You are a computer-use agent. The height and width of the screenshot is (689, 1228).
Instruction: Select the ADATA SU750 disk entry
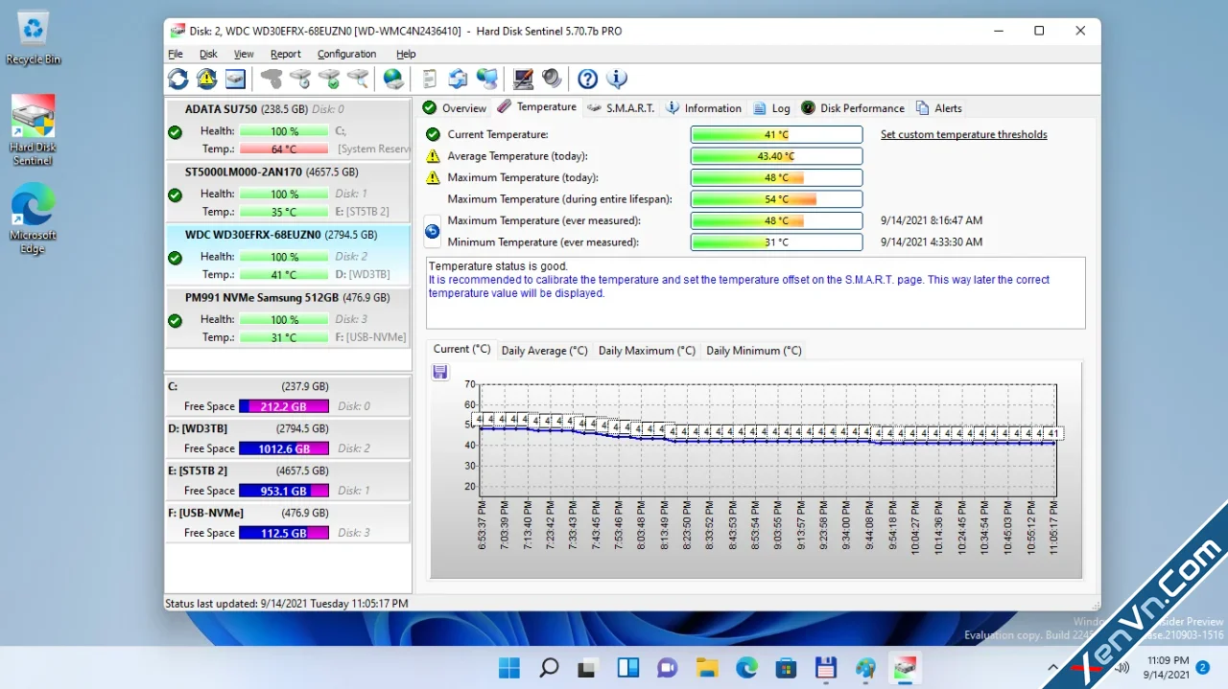(x=288, y=128)
